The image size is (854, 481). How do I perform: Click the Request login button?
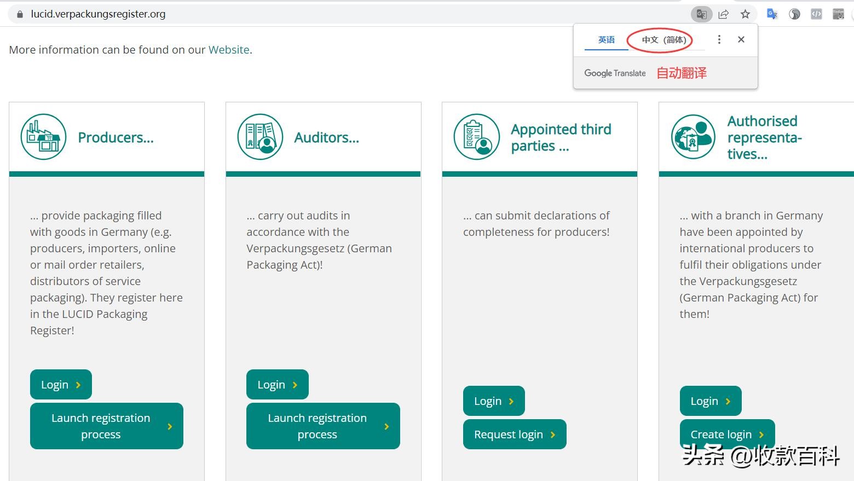[x=515, y=434]
